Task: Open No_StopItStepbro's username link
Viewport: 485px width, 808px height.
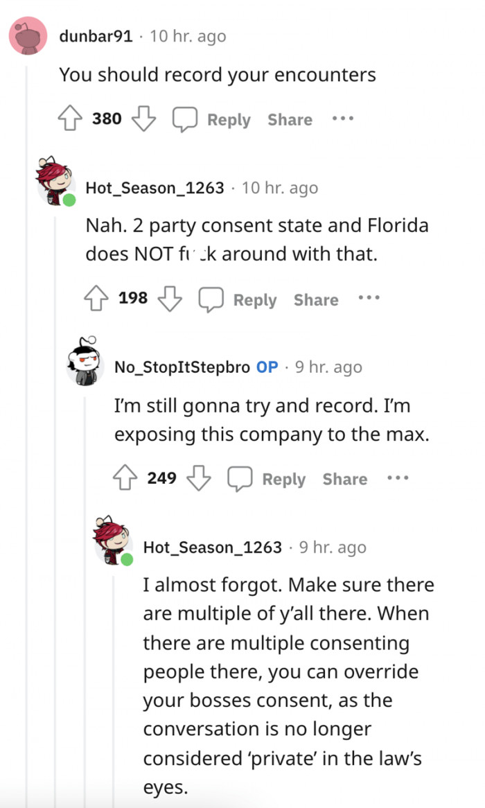Action: (x=182, y=367)
